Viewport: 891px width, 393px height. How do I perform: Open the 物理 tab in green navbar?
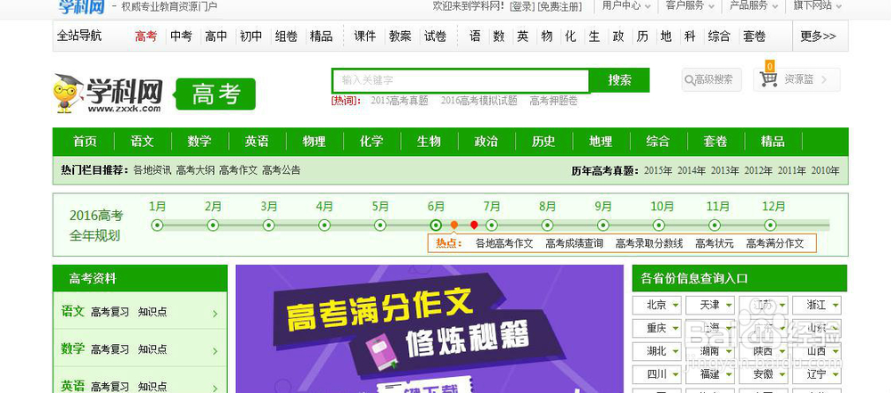315,142
